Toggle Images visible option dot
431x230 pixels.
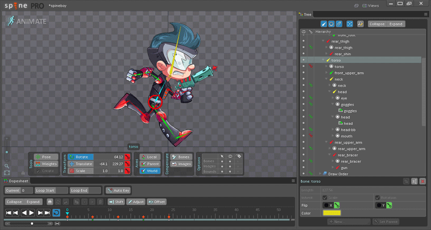click(230, 166)
